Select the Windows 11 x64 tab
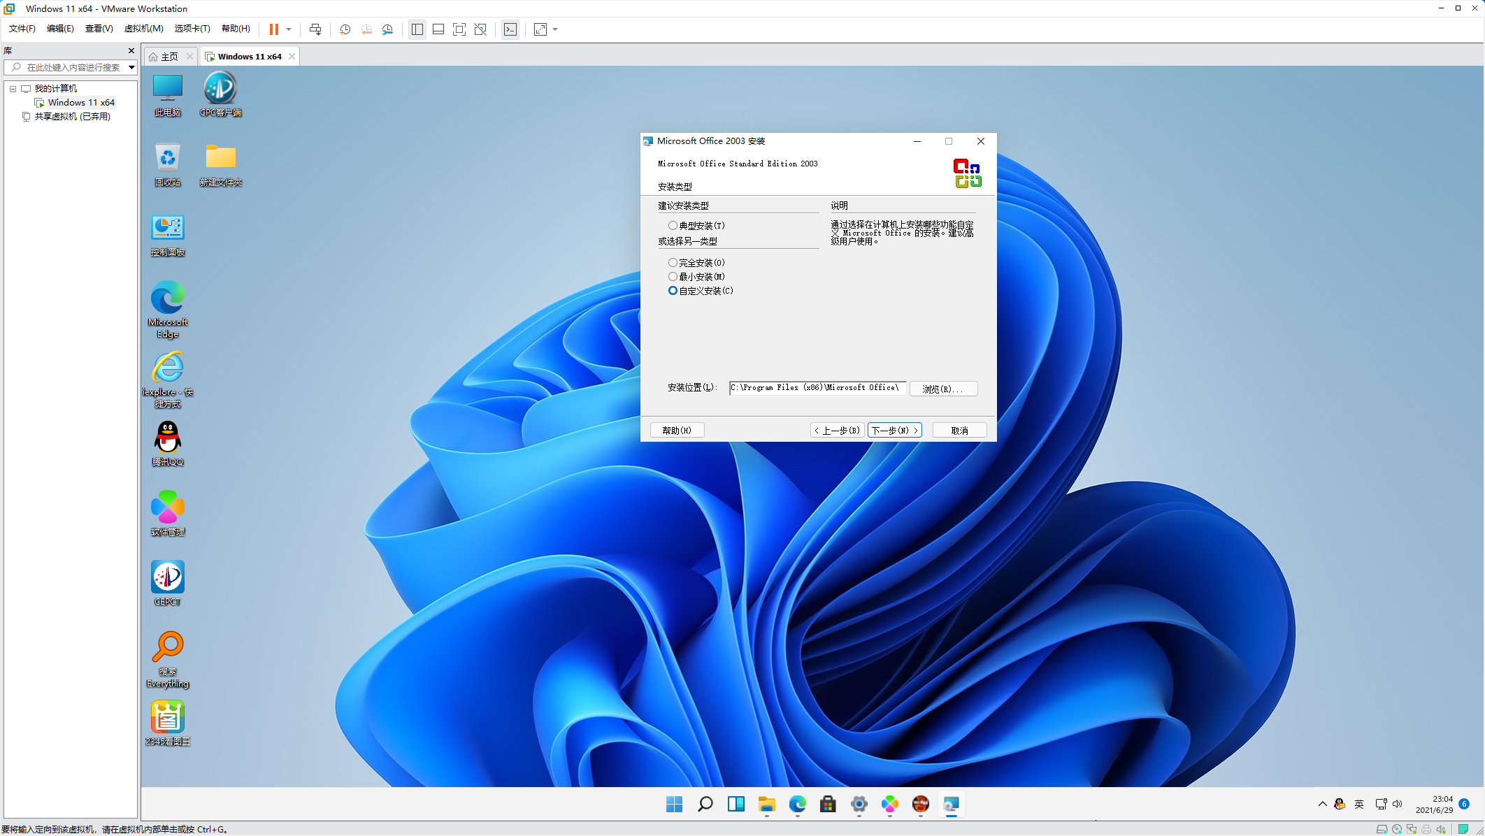 [250, 57]
